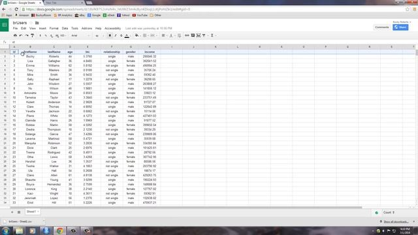Toggle Bold formatting
The height and width of the screenshot is (235, 418).
[x=110, y=35]
